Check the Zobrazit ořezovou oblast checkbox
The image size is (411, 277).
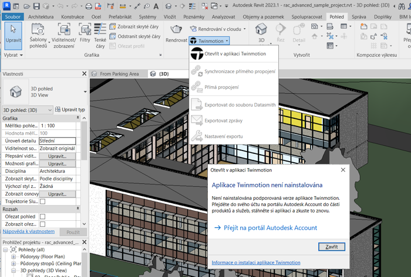tap(42, 224)
